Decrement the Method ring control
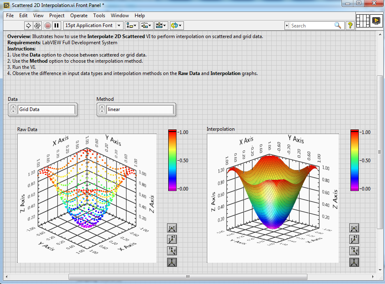385x284 pixels. tap(102, 111)
